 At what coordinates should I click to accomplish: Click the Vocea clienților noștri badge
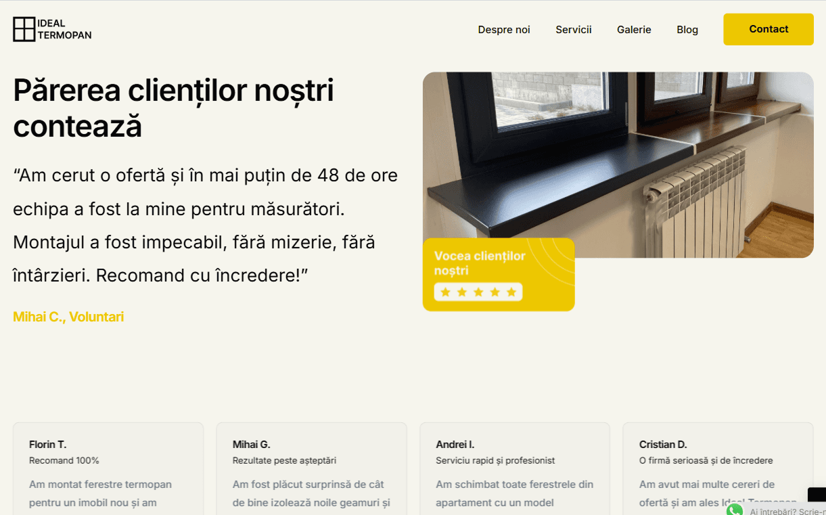pos(499,275)
